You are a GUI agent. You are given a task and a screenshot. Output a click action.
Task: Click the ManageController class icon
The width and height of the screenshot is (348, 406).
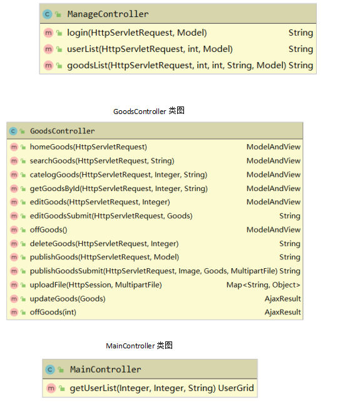(x=48, y=14)
